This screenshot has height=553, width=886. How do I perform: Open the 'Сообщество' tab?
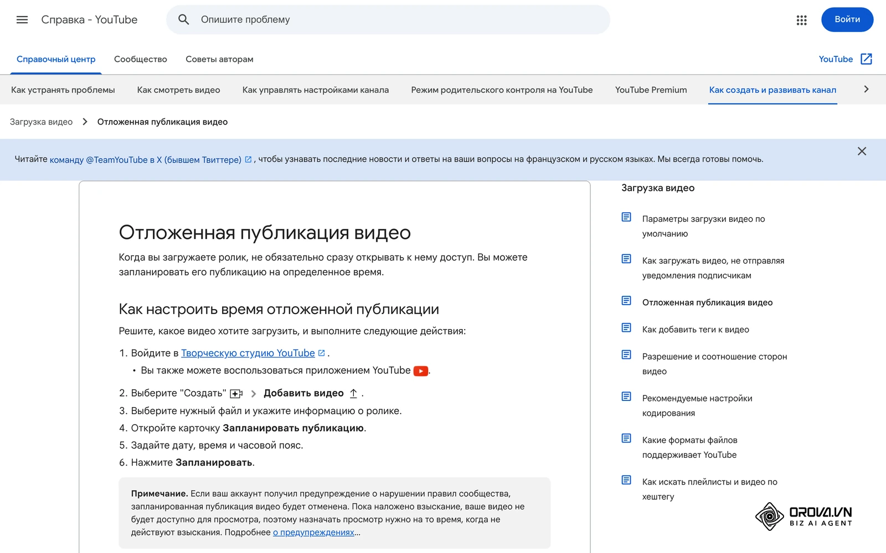pyautogui.click(x=141, y=59)
